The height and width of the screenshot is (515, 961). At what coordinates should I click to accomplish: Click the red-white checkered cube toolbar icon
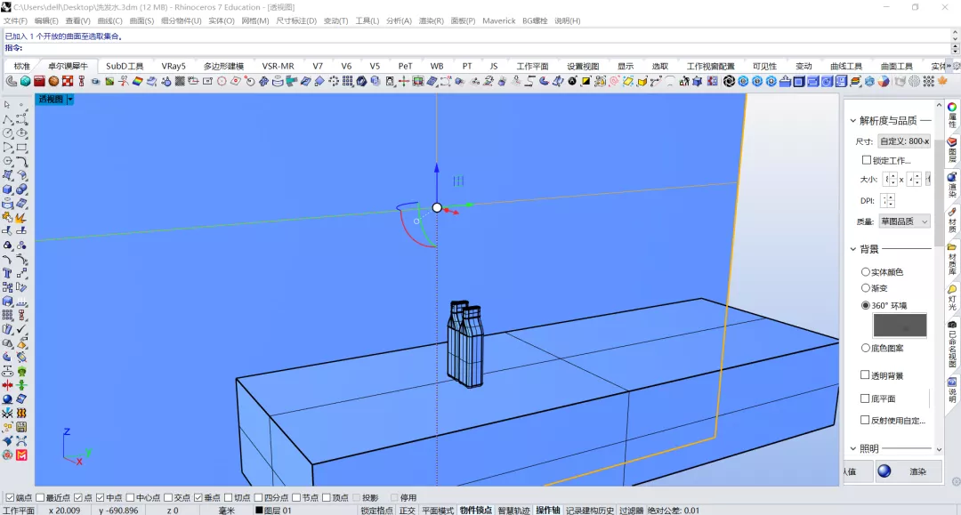[68, 82]
